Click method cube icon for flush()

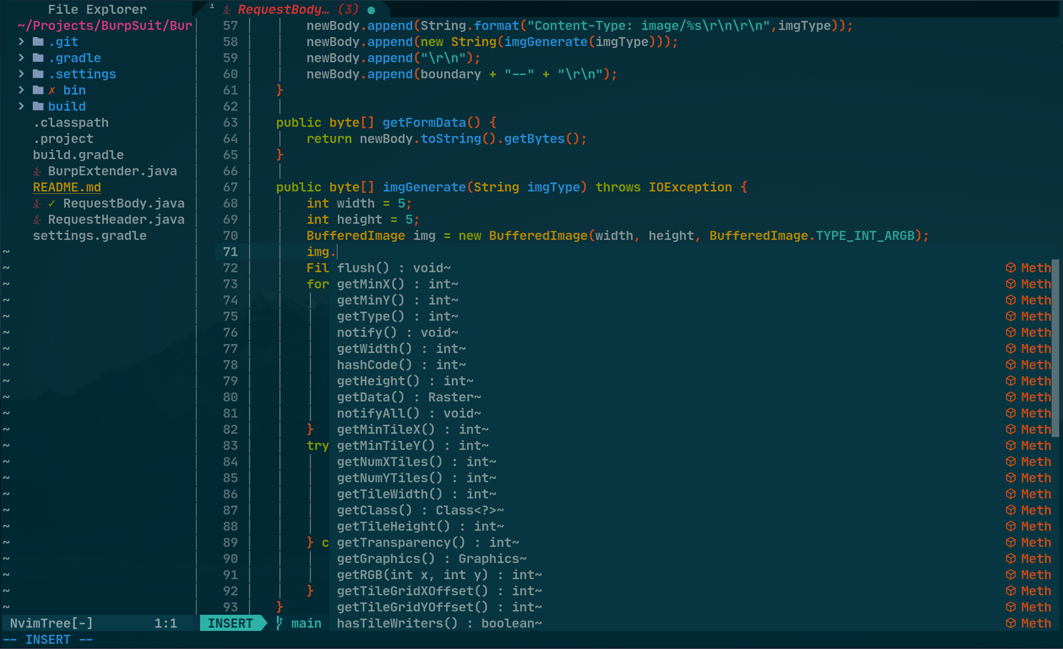[1011, 268]
